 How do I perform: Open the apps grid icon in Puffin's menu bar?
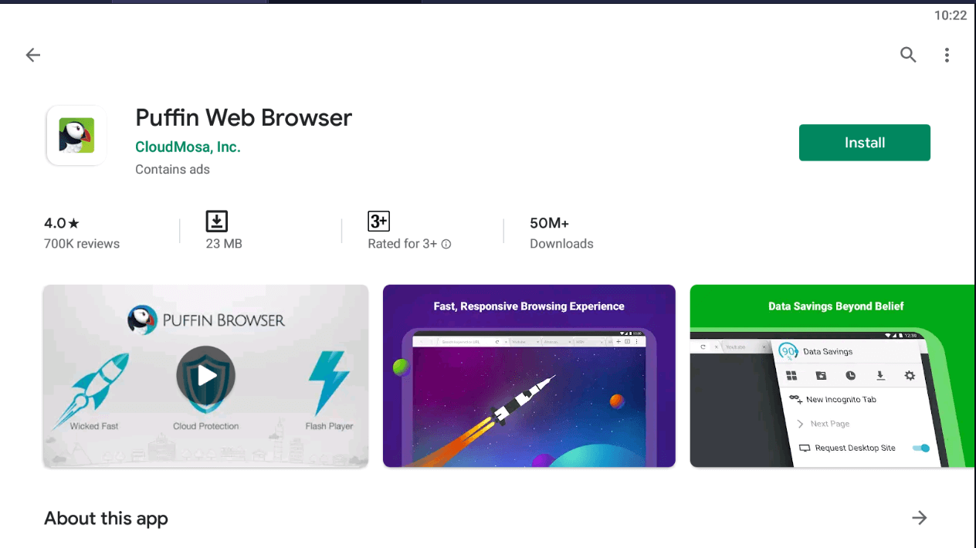791,375
